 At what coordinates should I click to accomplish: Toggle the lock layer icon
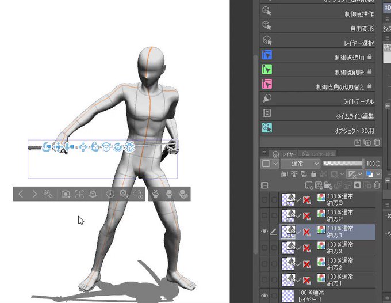[313, 174]
